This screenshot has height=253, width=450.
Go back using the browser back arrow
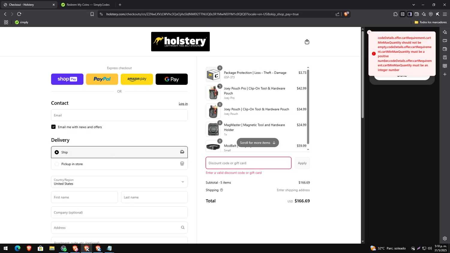[x=5, y=14]
